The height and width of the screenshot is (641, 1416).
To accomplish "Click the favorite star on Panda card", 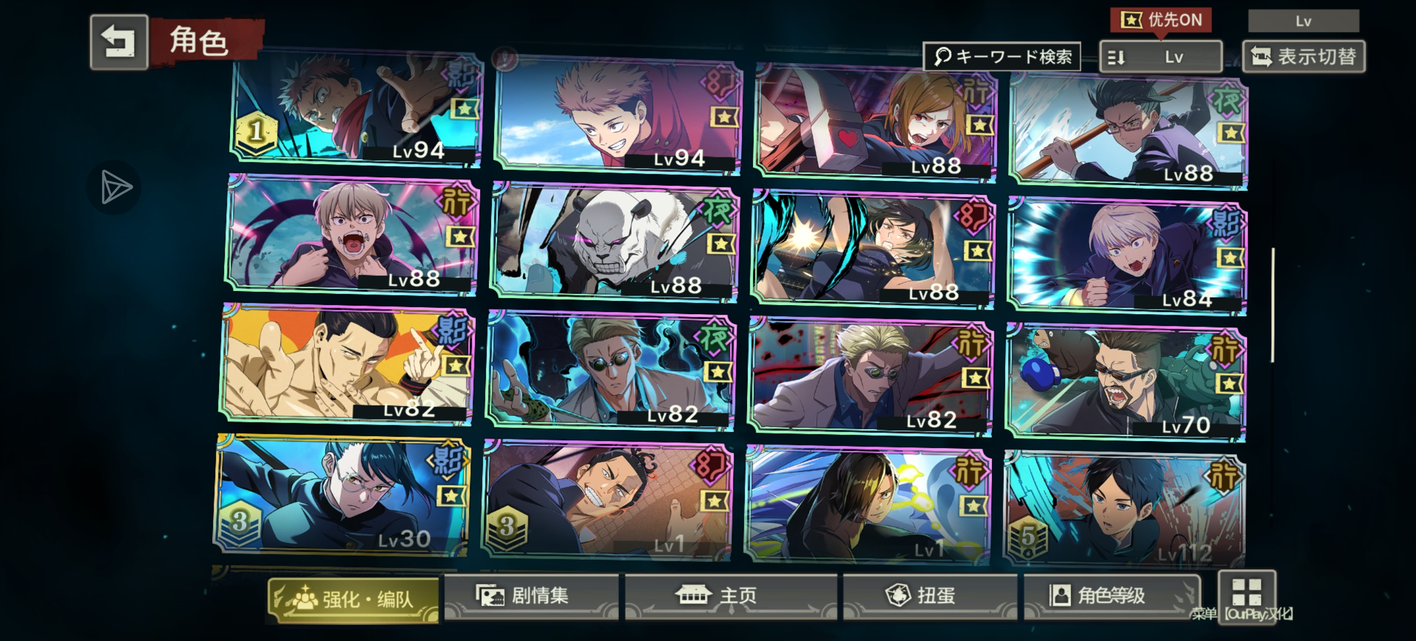I will pyautogui.click(x=721, y=243).
